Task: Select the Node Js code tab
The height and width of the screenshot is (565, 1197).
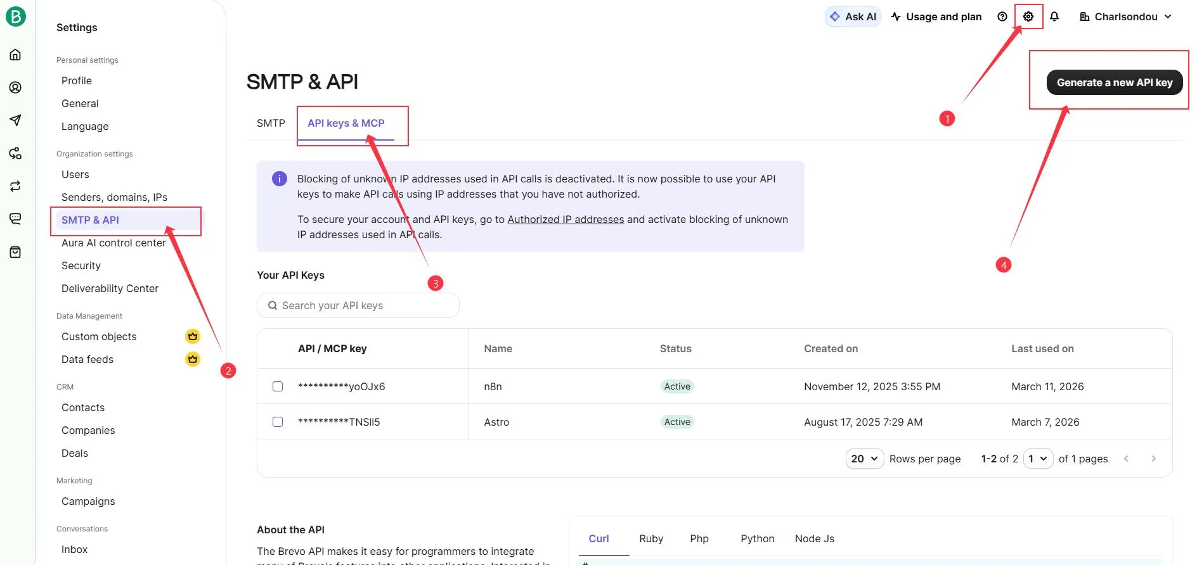Action: click(x=815, y=538)
